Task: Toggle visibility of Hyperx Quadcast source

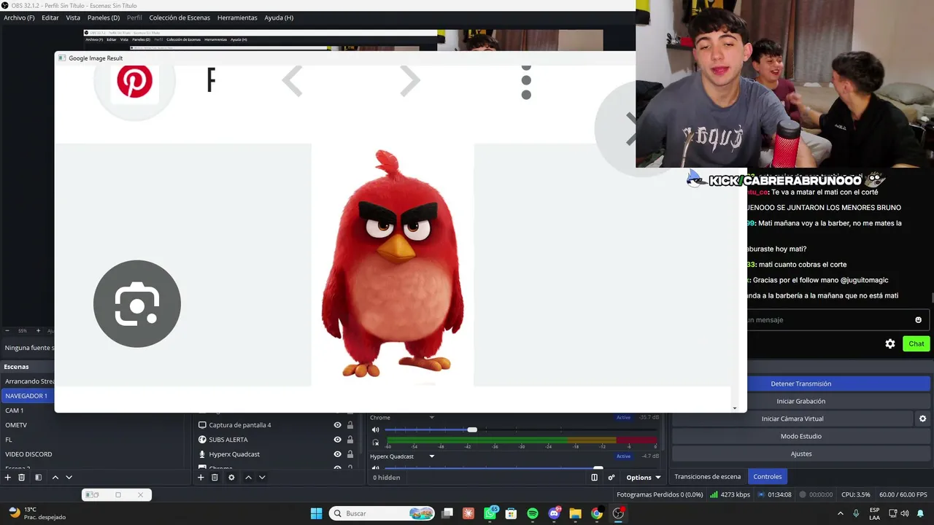Action: click(x=337, y=454)
